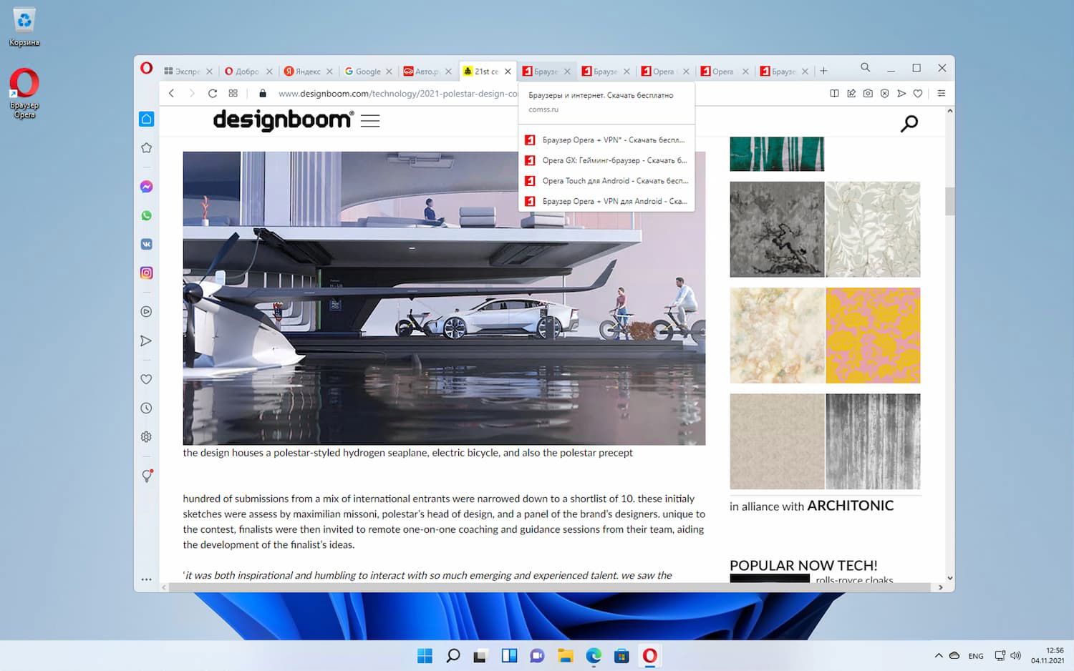Open the Браузер Opera desktop shortcut
This screenshot has width=1074, height=671.
(x=24, y=93)
